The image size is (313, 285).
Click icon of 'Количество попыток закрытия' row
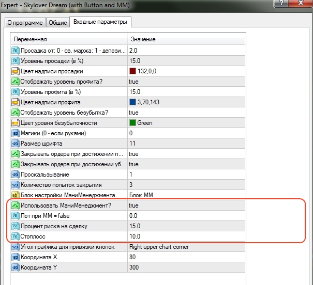pos(16,185)
